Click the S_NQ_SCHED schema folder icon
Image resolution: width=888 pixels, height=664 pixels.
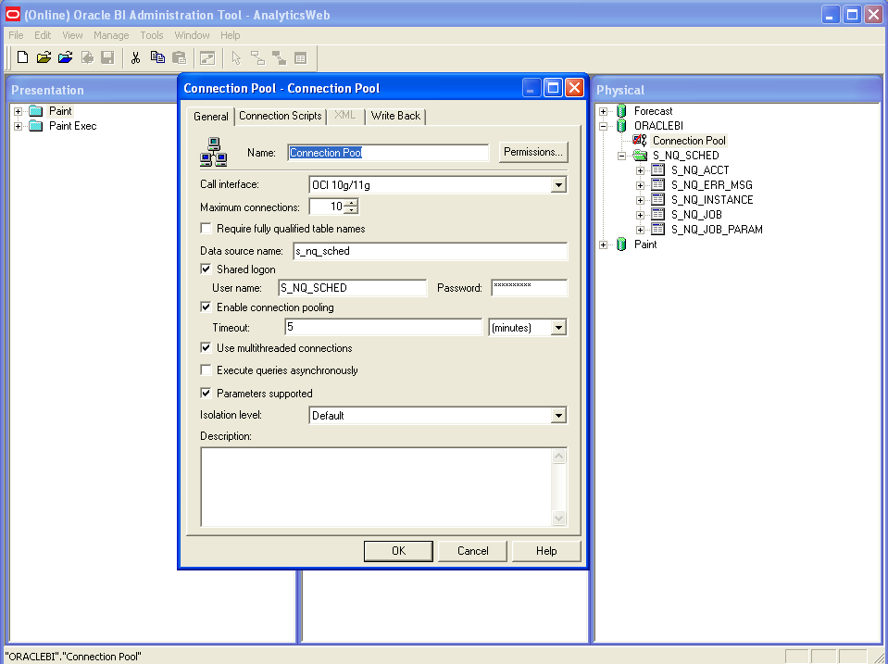[x=640, y=156]
